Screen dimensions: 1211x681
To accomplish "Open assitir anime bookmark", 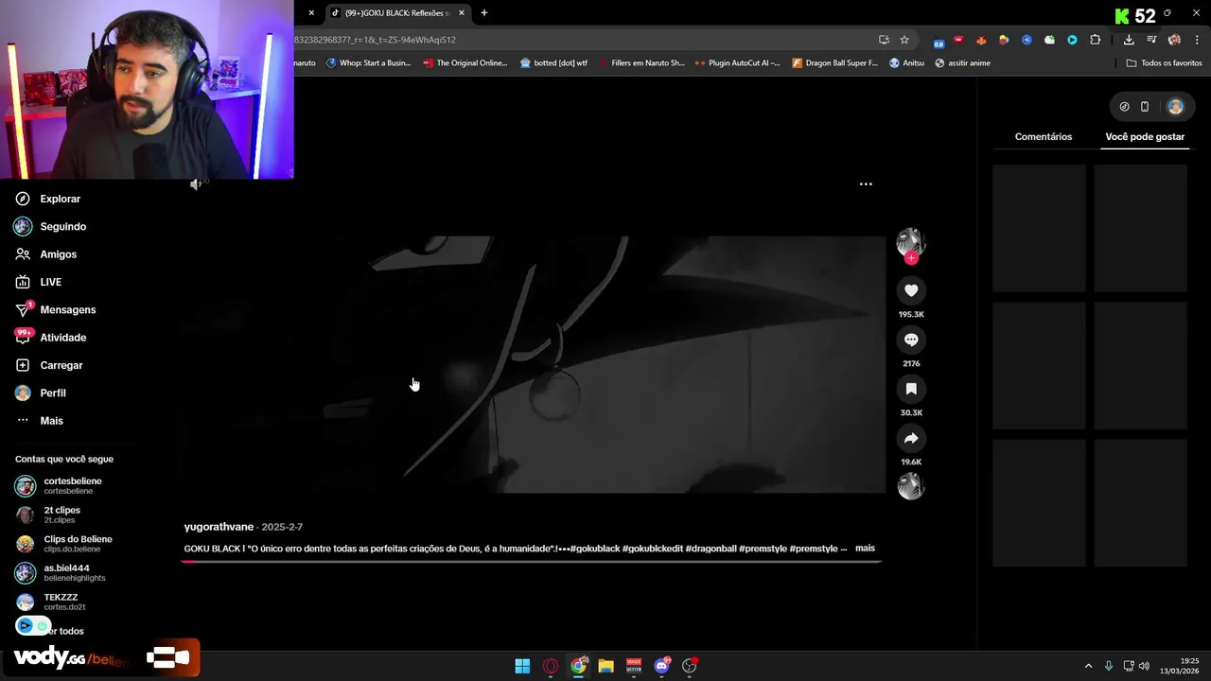I will pos(962,63).
